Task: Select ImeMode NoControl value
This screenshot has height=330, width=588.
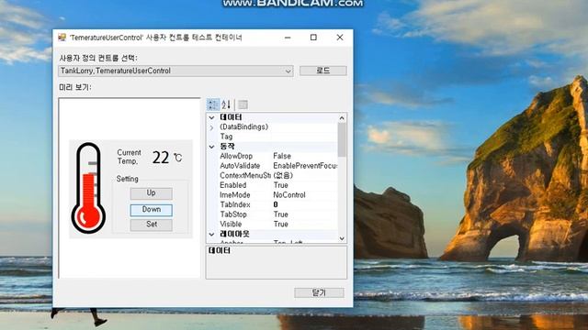Action: point(289,195)
